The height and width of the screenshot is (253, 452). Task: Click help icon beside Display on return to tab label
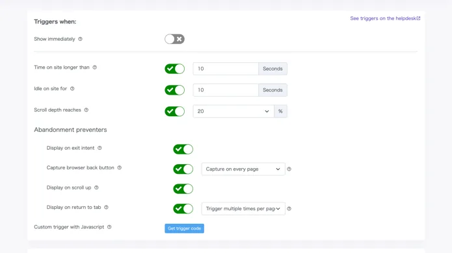tap(106, 208)
